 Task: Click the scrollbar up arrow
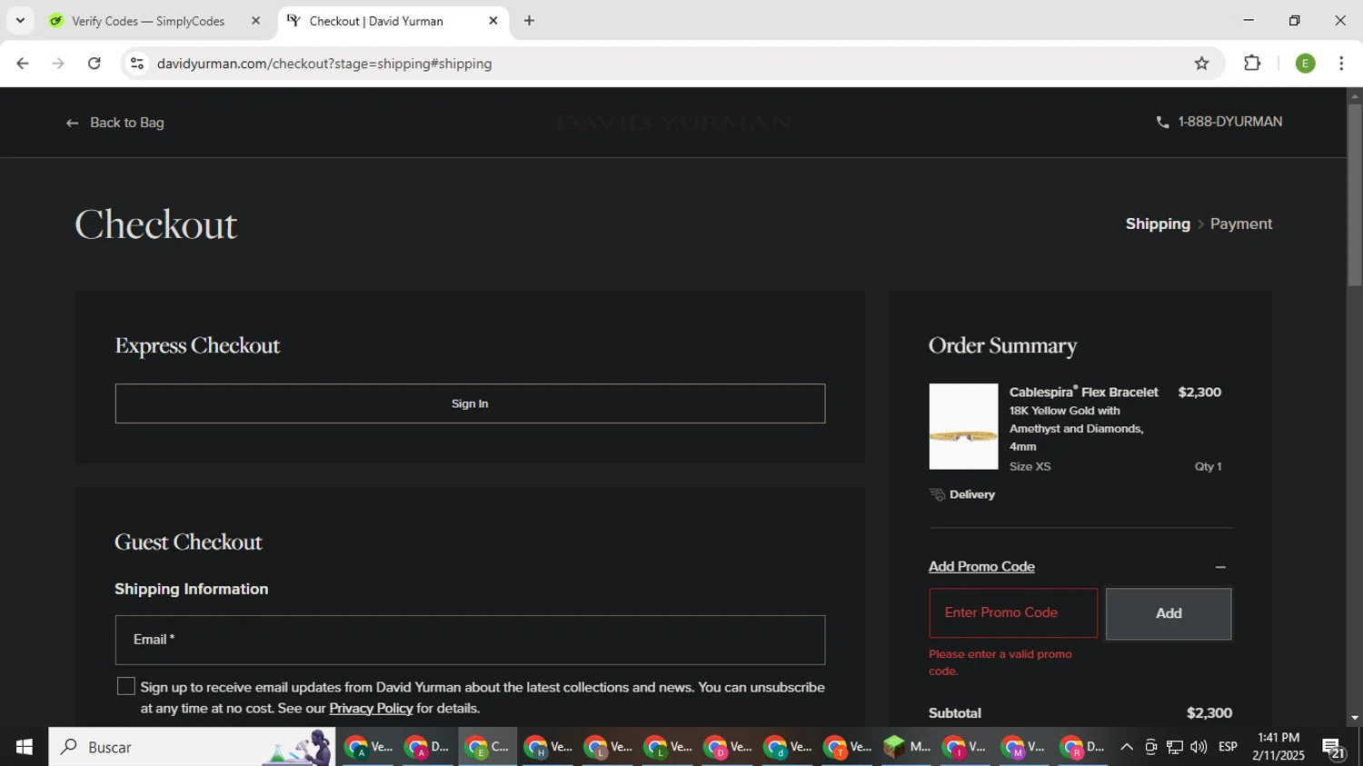(x=1354, y=95)
